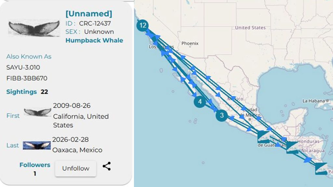Open the cluster marker labeled 3
The width and height of the screenshot is (333, 187).
221,115
